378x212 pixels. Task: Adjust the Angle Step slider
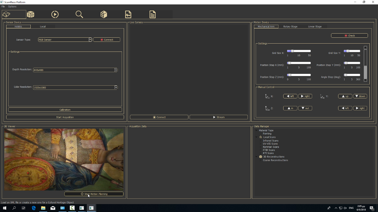point(352,75)
